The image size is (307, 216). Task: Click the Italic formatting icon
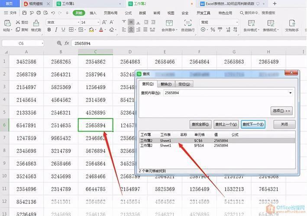point(57,30)
